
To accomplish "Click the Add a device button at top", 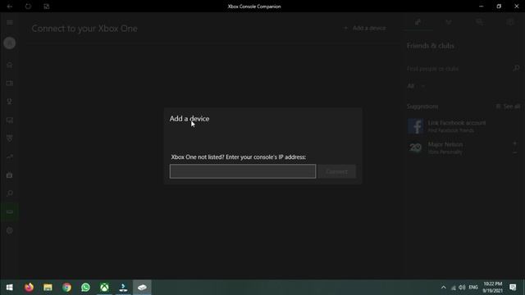I will [x=365, y=29].
